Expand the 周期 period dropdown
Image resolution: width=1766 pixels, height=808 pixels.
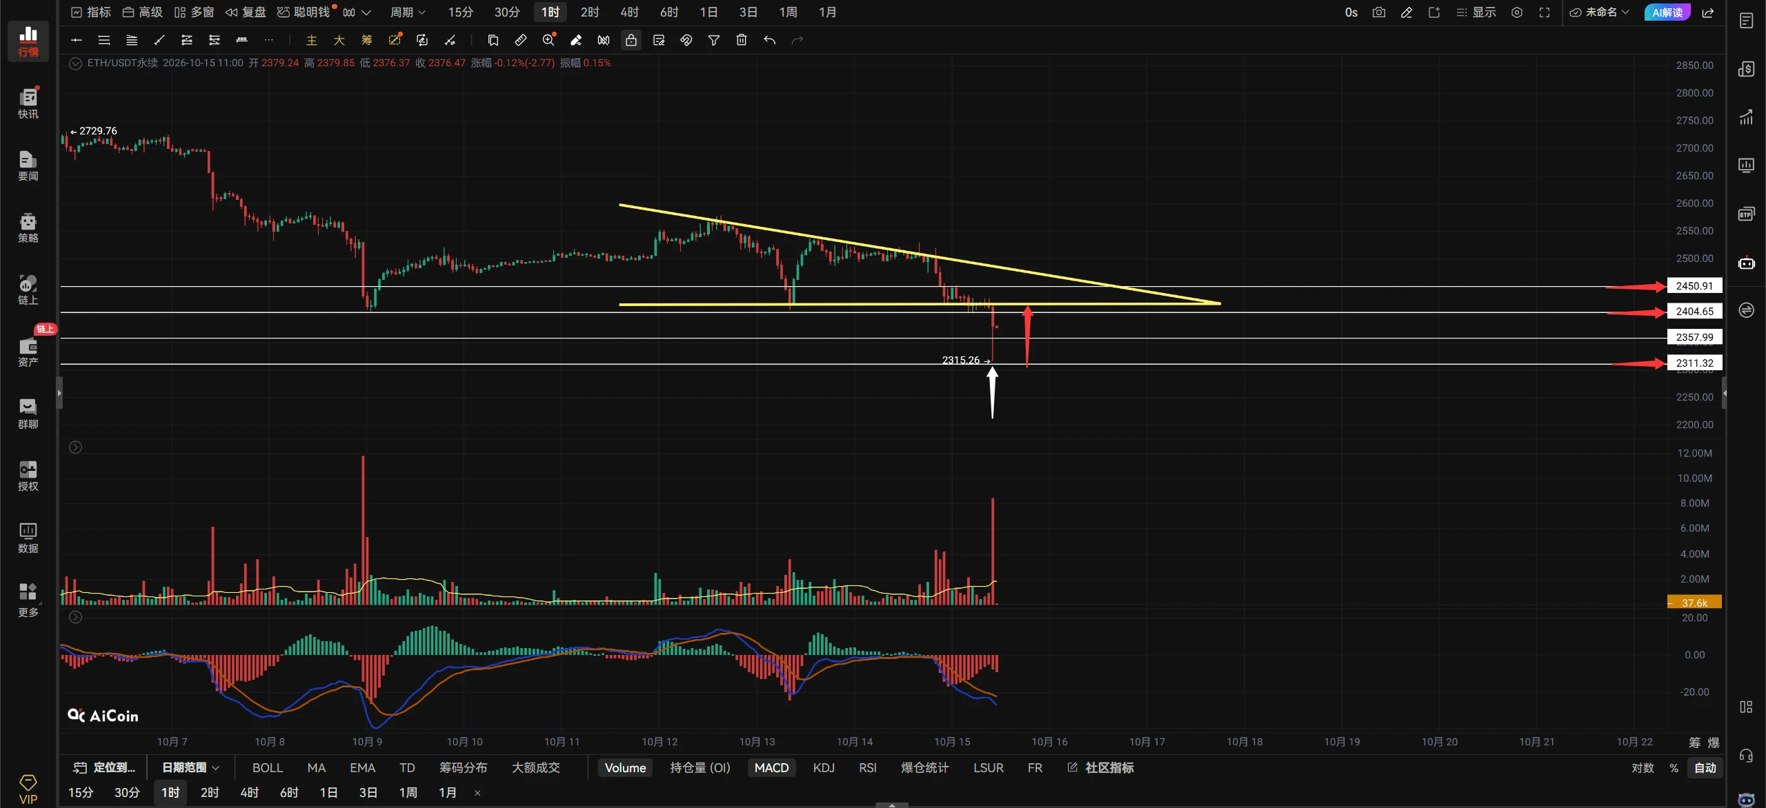[408, 12]
